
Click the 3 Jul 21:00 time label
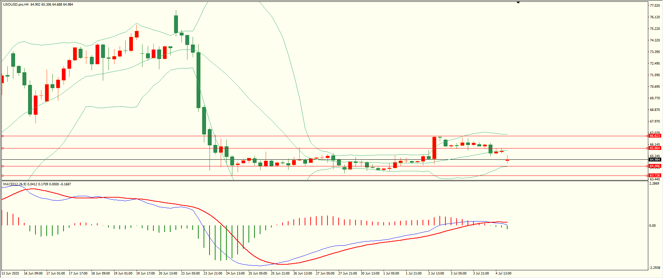481,273
